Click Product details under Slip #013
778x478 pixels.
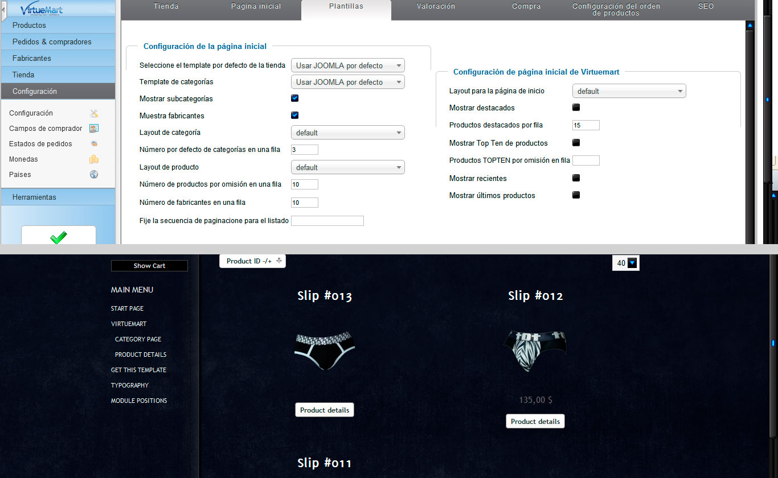pos(325,410)
